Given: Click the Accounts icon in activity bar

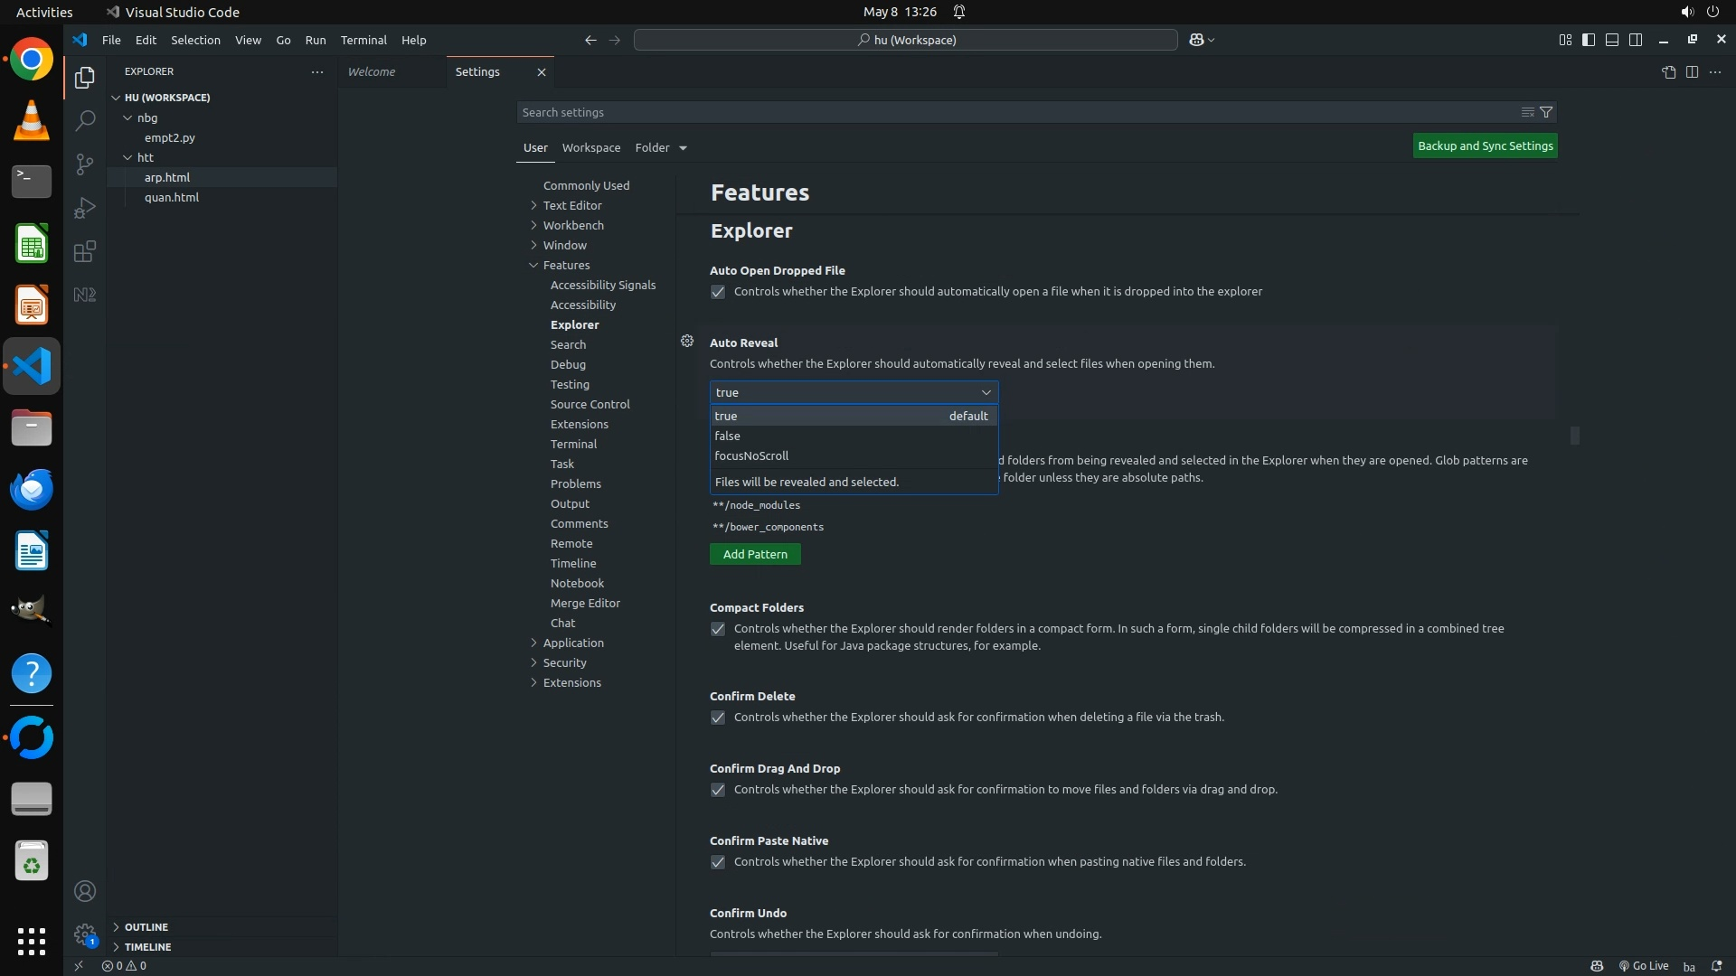Looking at the screenshot, I should (x=84, y=891).
